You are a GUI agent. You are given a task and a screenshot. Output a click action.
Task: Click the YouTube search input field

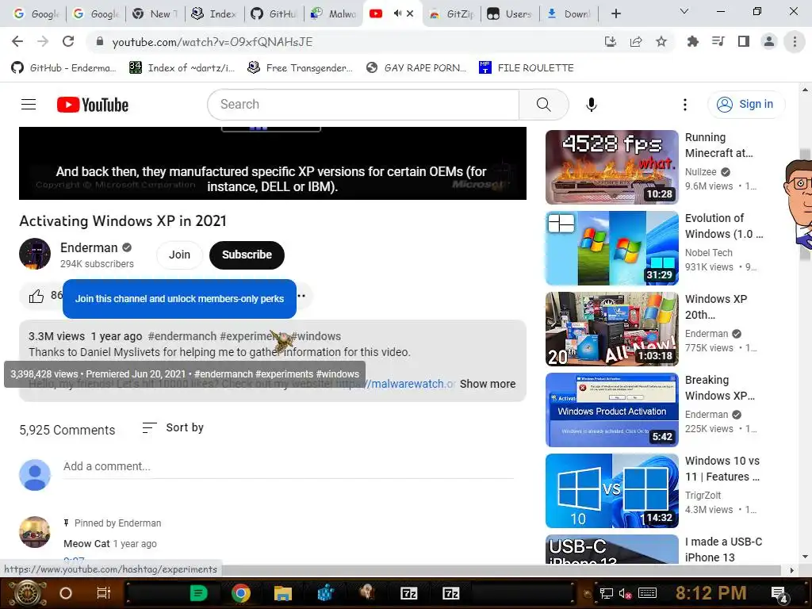pyautogui.click(x=363, y=105)
